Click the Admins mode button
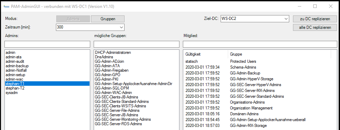The width and height of the screenshot is (340, 130). click(73, 19)
